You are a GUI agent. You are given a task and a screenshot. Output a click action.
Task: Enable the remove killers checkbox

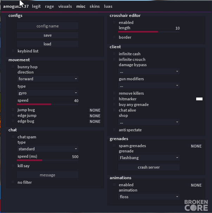point(114,93)
